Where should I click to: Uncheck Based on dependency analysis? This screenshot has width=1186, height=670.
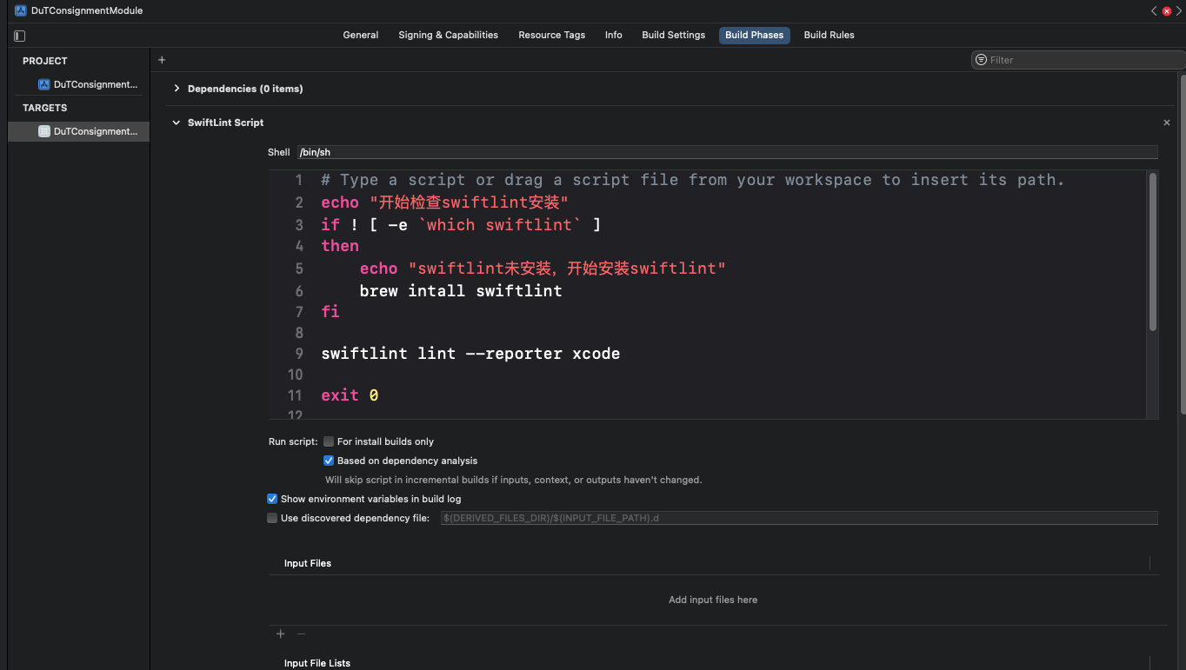(329, 461)
